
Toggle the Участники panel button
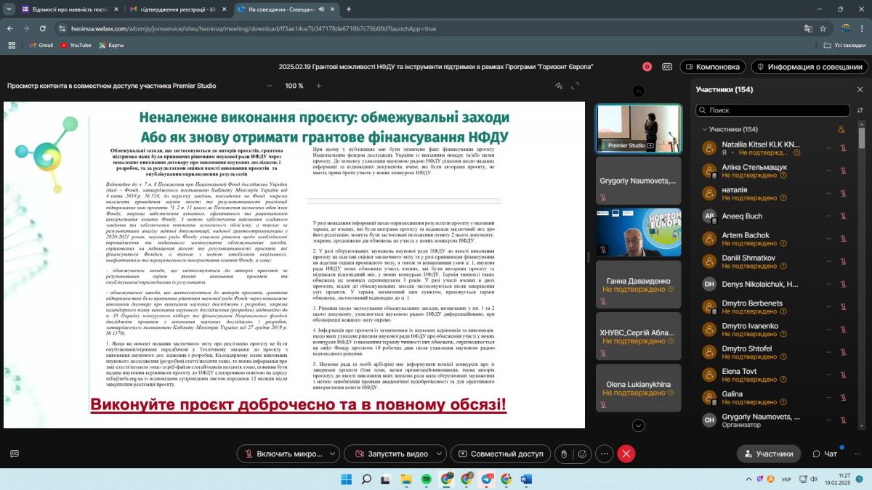tap(768, 454)
